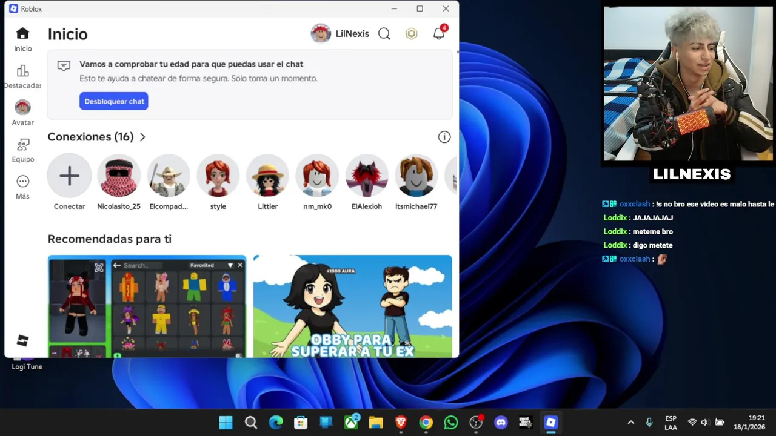The width and height of the screenshot is (776, 436).
Task: Open the Robux hexagon icon
Action: click(412, 34)
